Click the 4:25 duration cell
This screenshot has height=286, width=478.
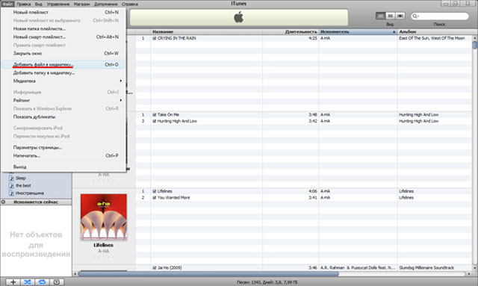click(x=313, y=38)
